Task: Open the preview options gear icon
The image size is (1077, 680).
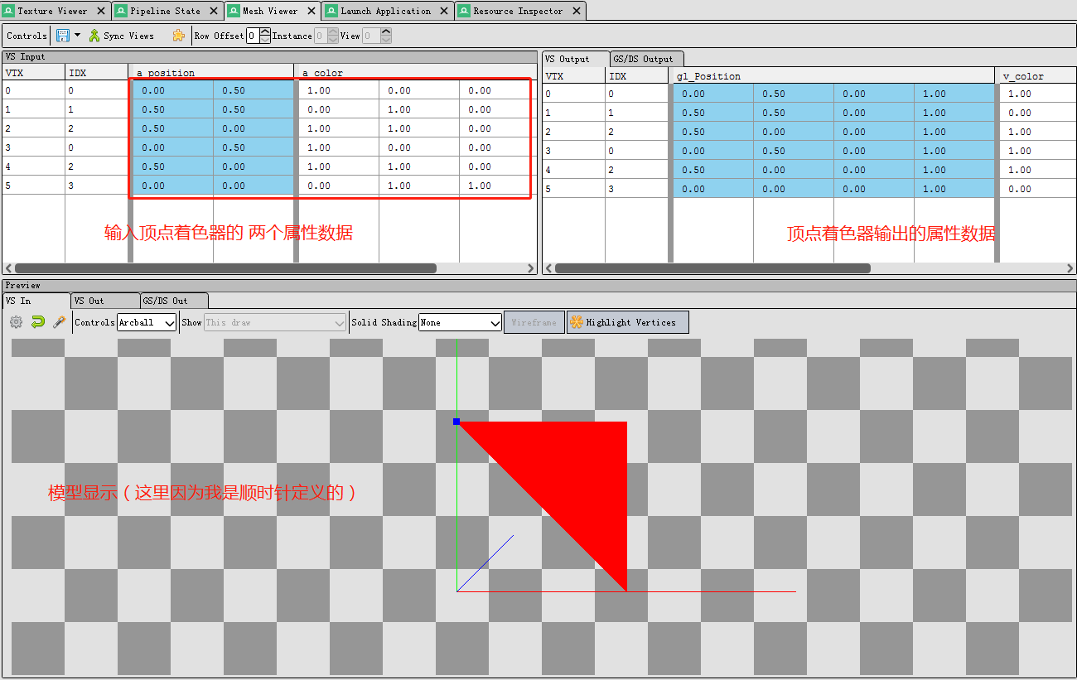Action: click(16, 322)
